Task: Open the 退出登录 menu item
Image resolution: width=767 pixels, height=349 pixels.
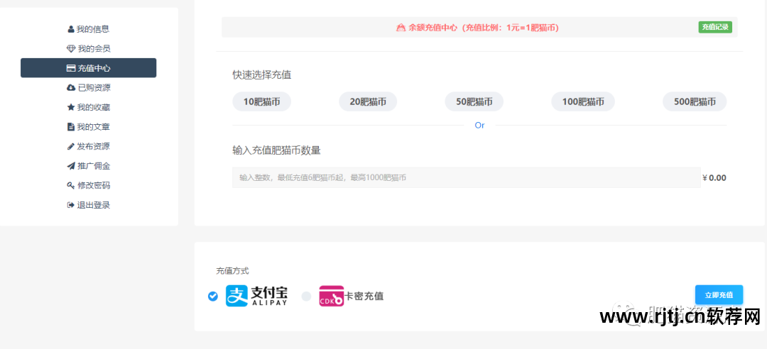Action: 93,205
